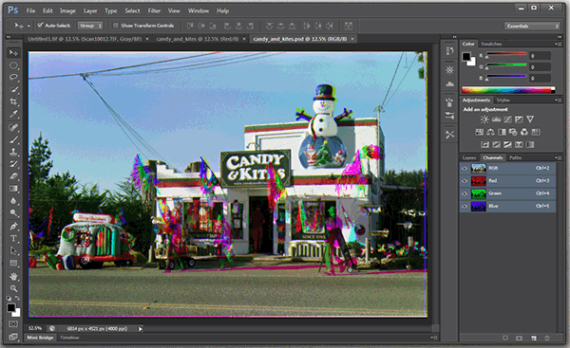The width and height of the screenshot is (570, 348).
Task: Select the Healing Brush tool
Action: pyautogui.click(x=13, y=127)
